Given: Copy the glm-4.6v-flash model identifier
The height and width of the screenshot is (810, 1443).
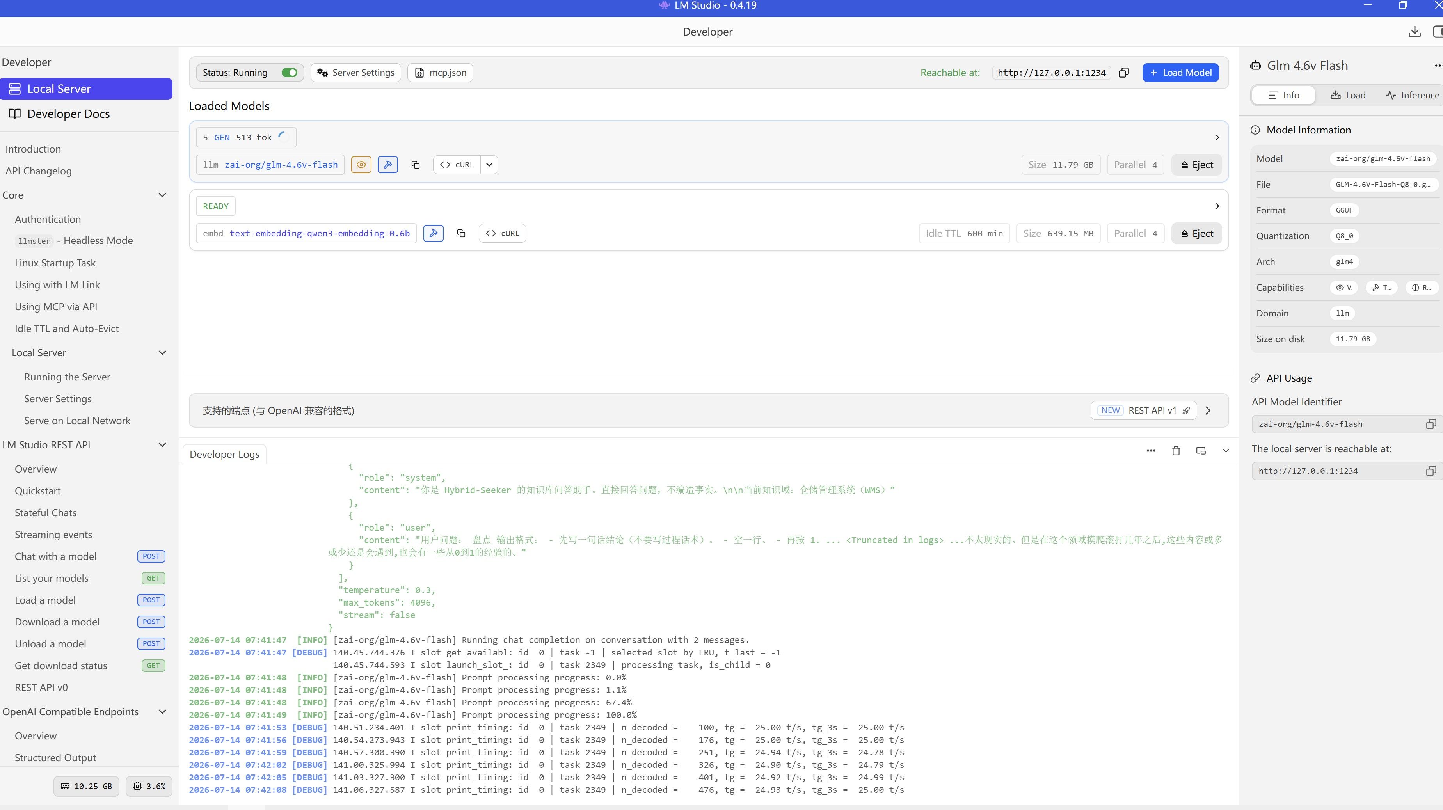Looking at the screenshot, I should pos(415,165).
